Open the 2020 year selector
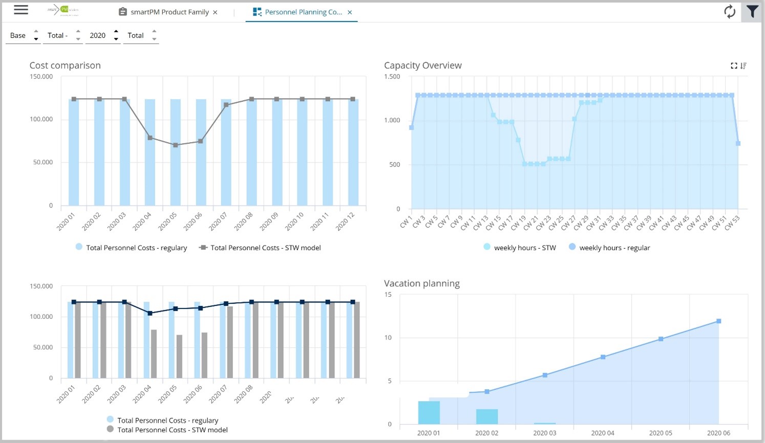 (x=102, y=35)
